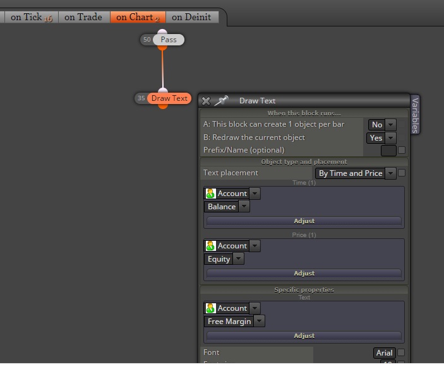Open the Variables side tab
This screenshot has width=444, height=365.
click(415, 115)
